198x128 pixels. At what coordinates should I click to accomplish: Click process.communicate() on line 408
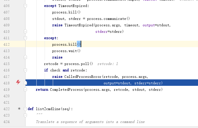click(x=108, y=19)
